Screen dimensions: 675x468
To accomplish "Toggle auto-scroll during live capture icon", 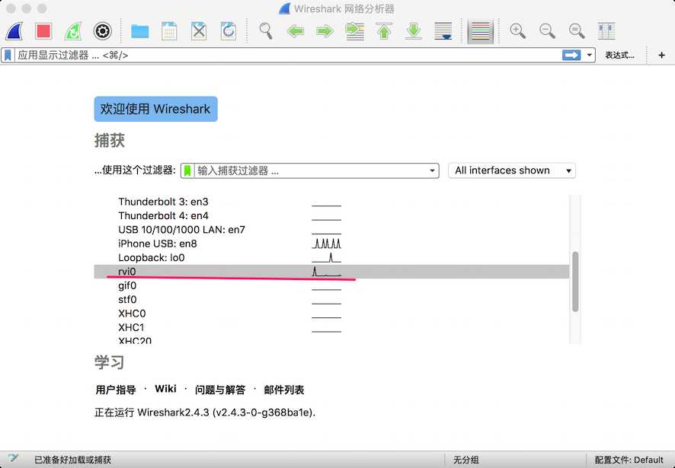I will coord(443,31).
